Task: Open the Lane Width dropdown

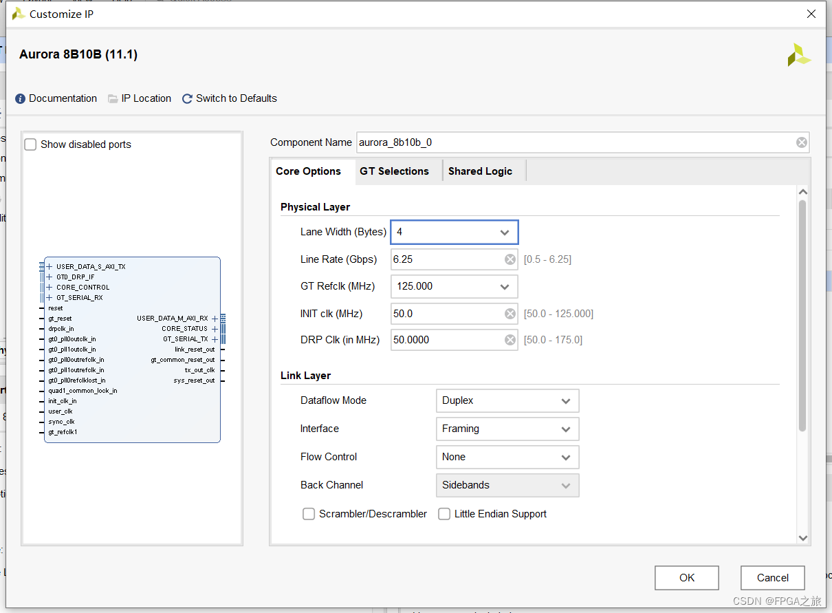Action: [455, 233]
